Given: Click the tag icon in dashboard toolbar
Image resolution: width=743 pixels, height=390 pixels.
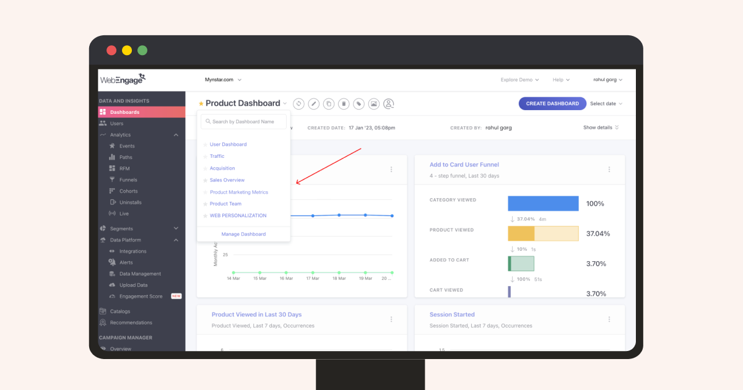Looking at the screenshot, I should [358, 104].
